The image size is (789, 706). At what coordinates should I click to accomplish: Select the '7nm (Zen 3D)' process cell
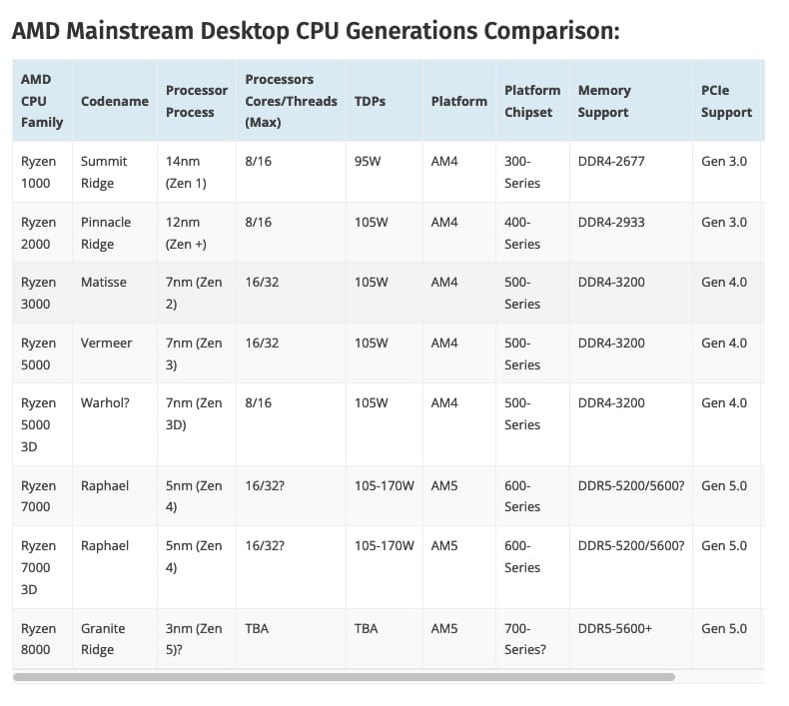point(197,424)
